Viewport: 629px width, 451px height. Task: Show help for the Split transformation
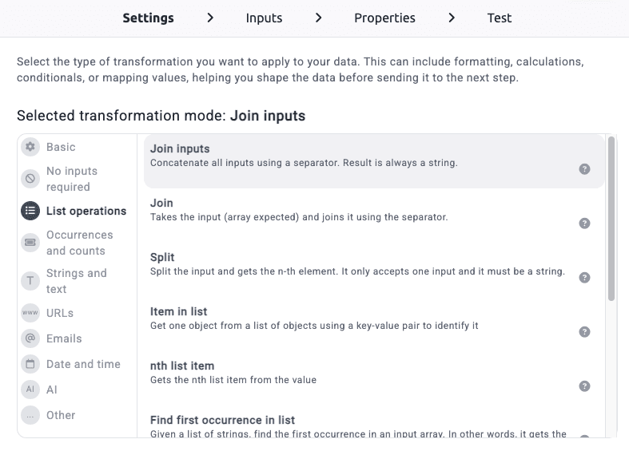pyautogui.click(x=584, y=278)
